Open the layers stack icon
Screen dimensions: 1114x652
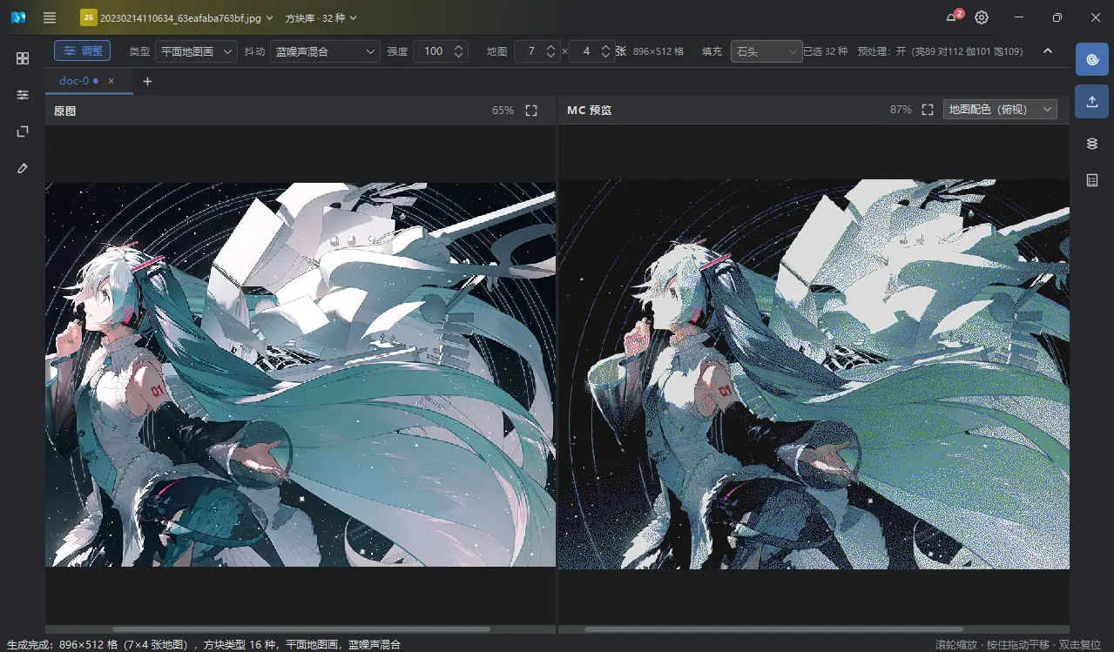(1092, 144)
